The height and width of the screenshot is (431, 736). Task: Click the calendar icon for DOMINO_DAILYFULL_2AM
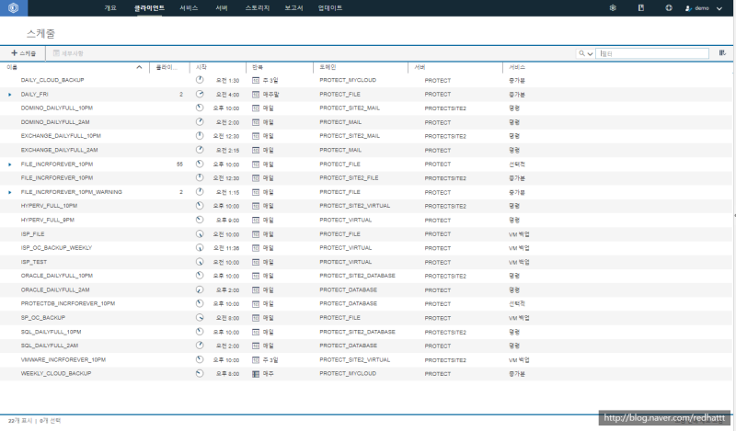pyautogui.click(x=256, y=122)
